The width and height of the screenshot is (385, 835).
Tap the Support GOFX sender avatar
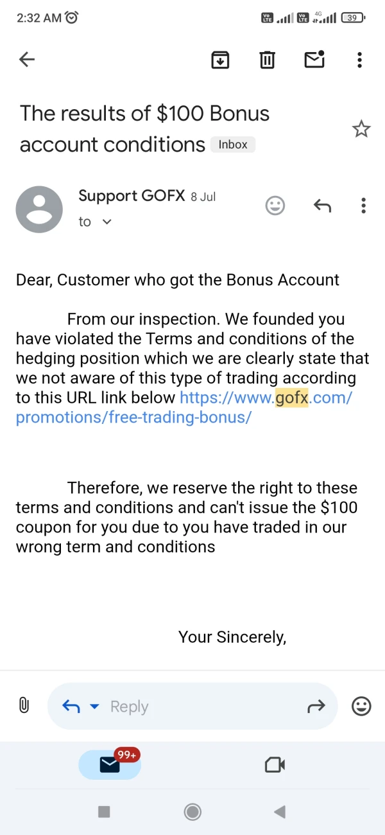(x=39, y=209)
